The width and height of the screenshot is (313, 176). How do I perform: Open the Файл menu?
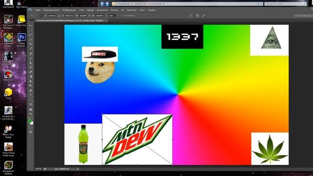[38, 10]
